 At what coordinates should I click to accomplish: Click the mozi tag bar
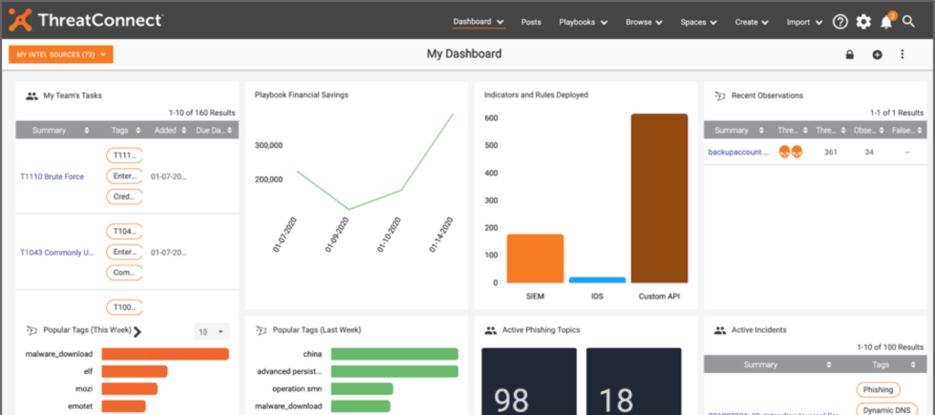pyautogui.click(x=130, y=389)
